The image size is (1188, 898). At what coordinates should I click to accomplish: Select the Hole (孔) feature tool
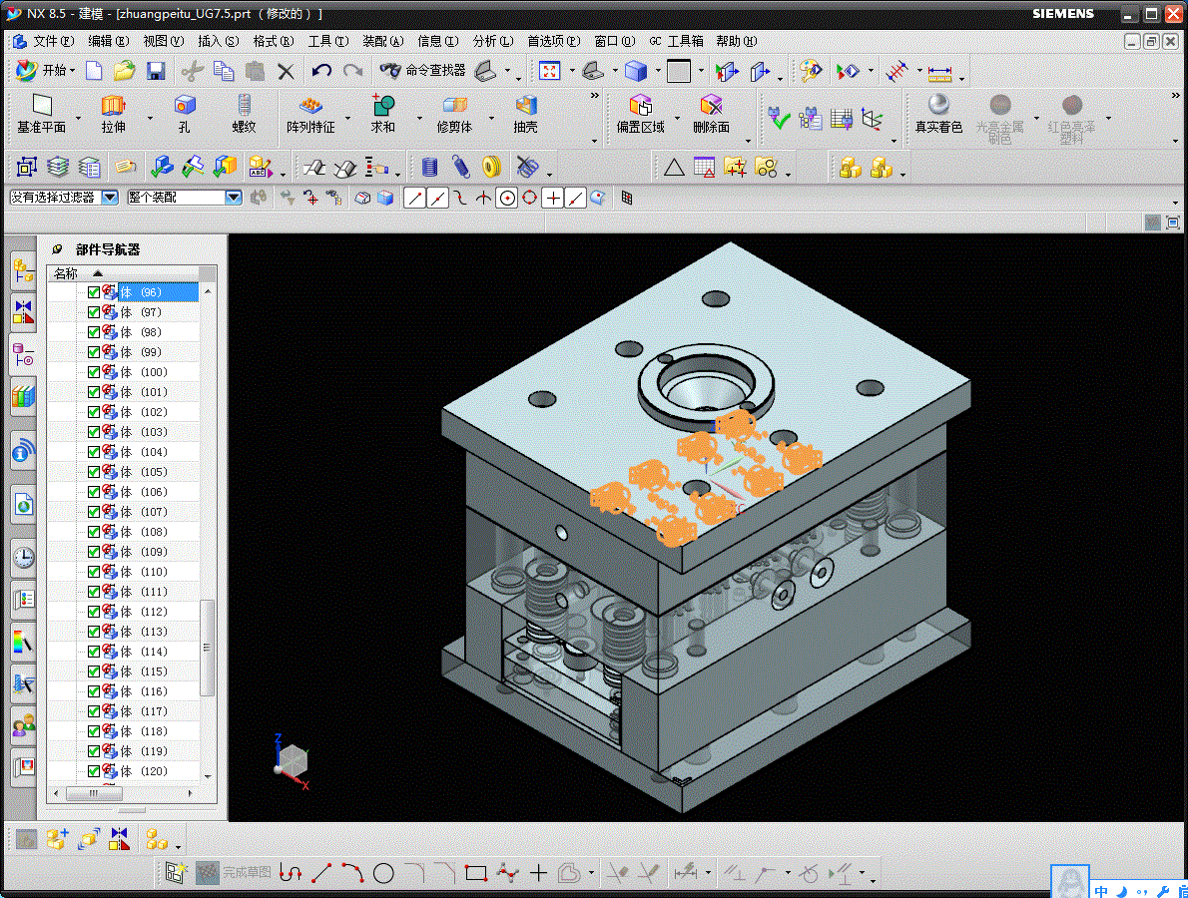pyautogui.click(x=185, y=106)
